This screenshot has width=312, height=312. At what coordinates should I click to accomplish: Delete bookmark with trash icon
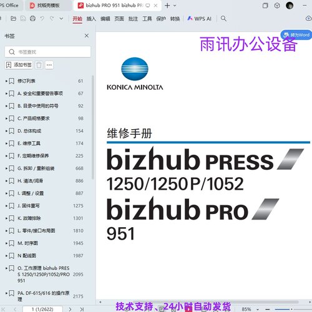[39, 65]
